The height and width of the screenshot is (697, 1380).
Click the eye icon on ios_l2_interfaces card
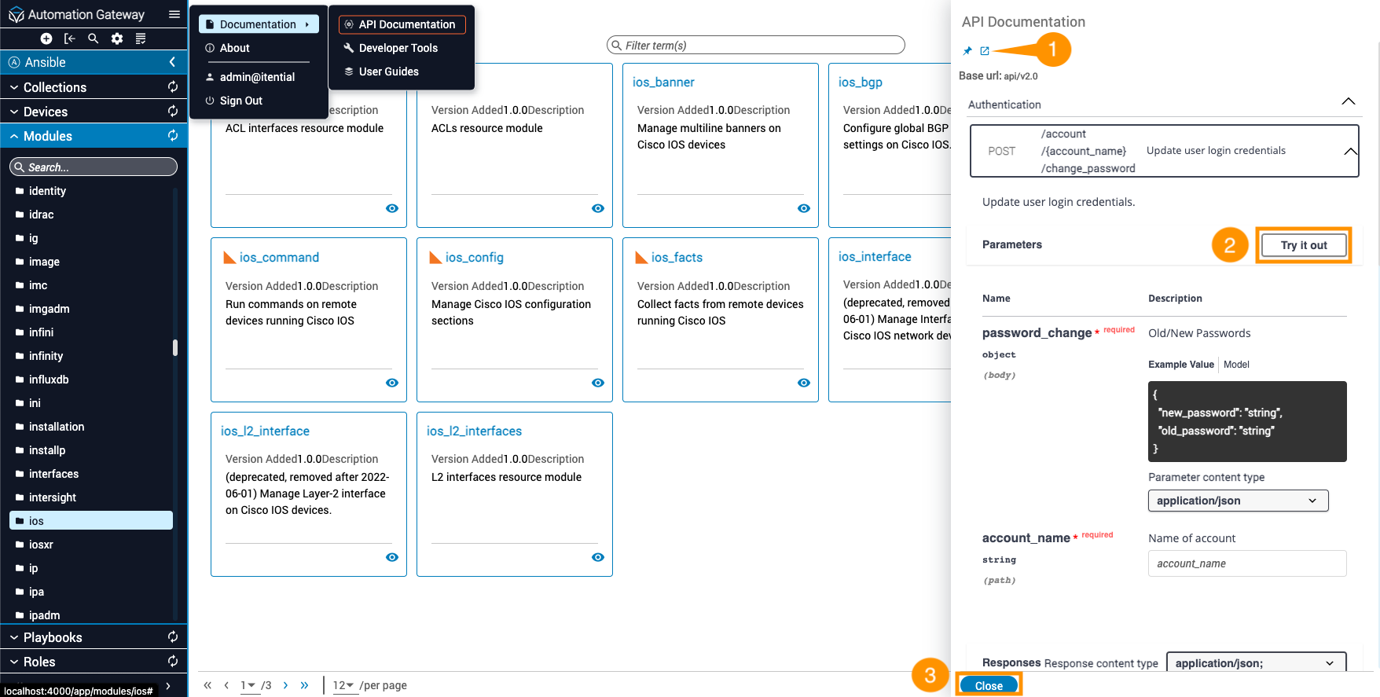pyautogui.click(x=598, y=557)
